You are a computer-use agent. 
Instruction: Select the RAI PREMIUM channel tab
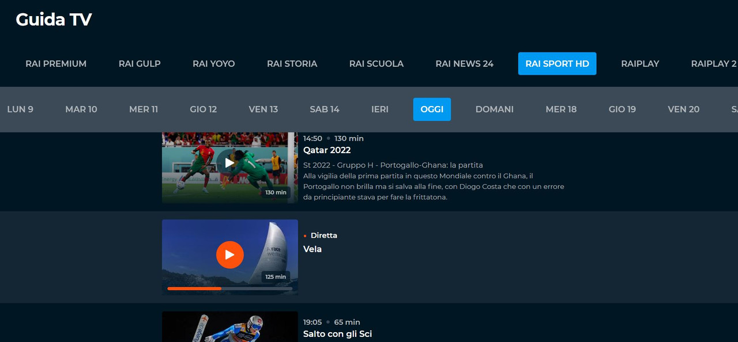(x=56, y=64)
